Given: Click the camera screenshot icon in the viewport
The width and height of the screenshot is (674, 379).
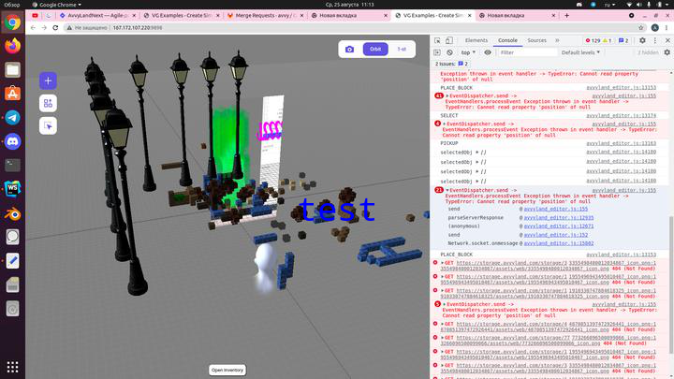Looking at the screenshot, I should [x=349, y=49].
